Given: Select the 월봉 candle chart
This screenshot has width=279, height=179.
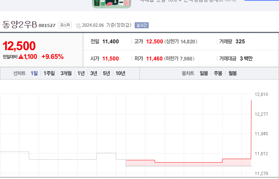Looking at the screenshot, I should click(232, 73).
